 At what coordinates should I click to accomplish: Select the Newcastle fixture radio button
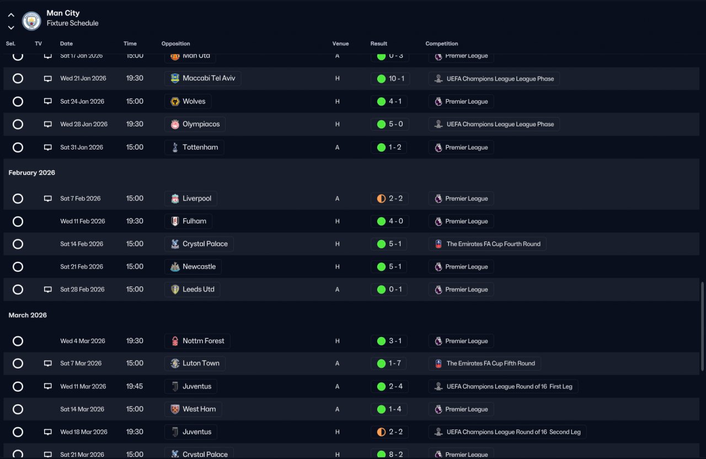[18, 267]
